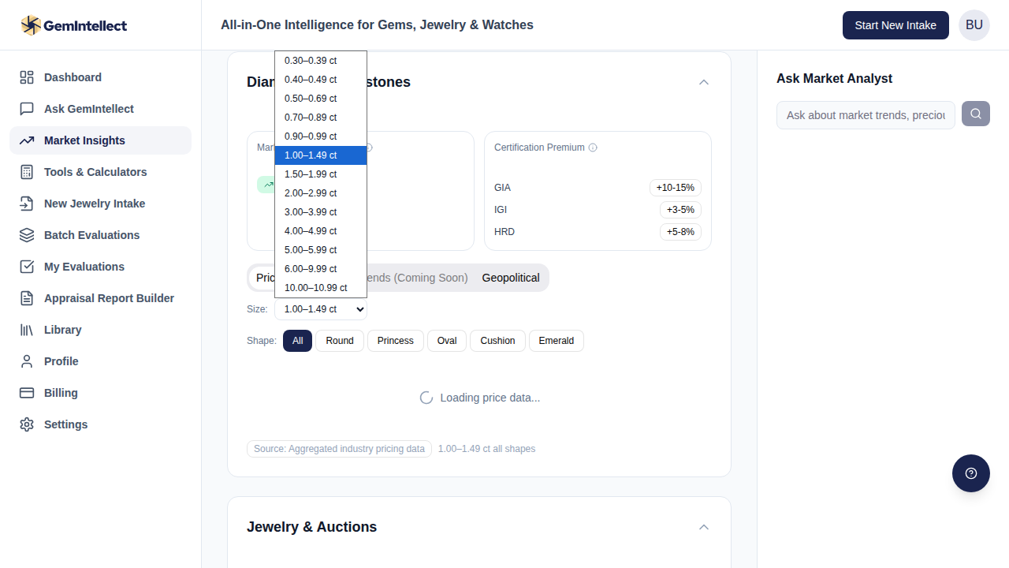This screenshot has width=1009, height=568.
Task: Select the Round shape filter
Action: (x=340, y=341)
